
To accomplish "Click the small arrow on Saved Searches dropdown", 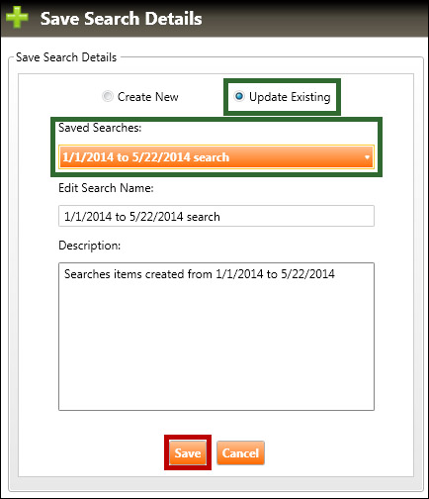I will [x=367, y=157].
